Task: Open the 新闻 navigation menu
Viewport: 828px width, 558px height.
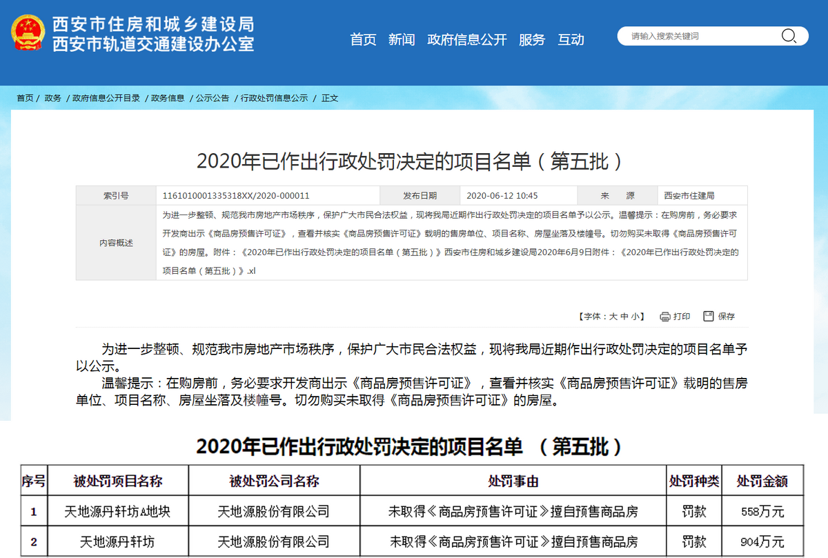Action: pos(401,39)
